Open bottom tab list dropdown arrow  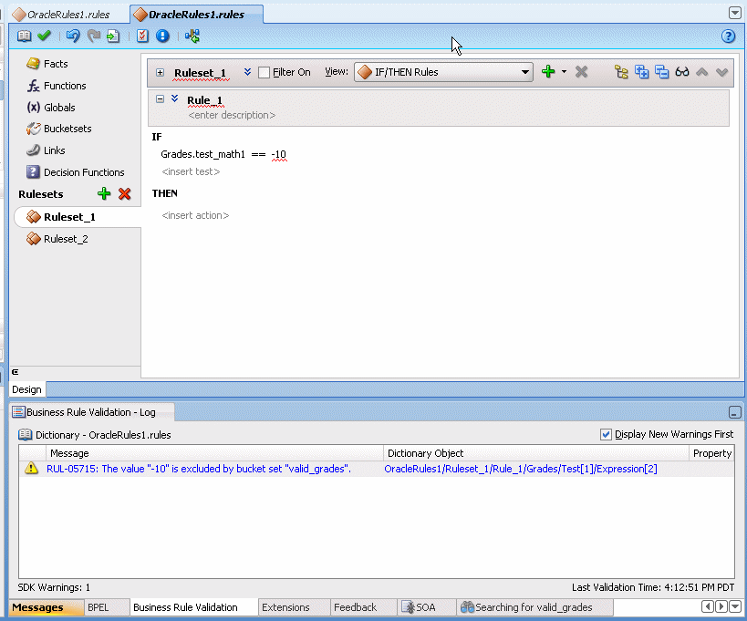[x=735, y=606]
